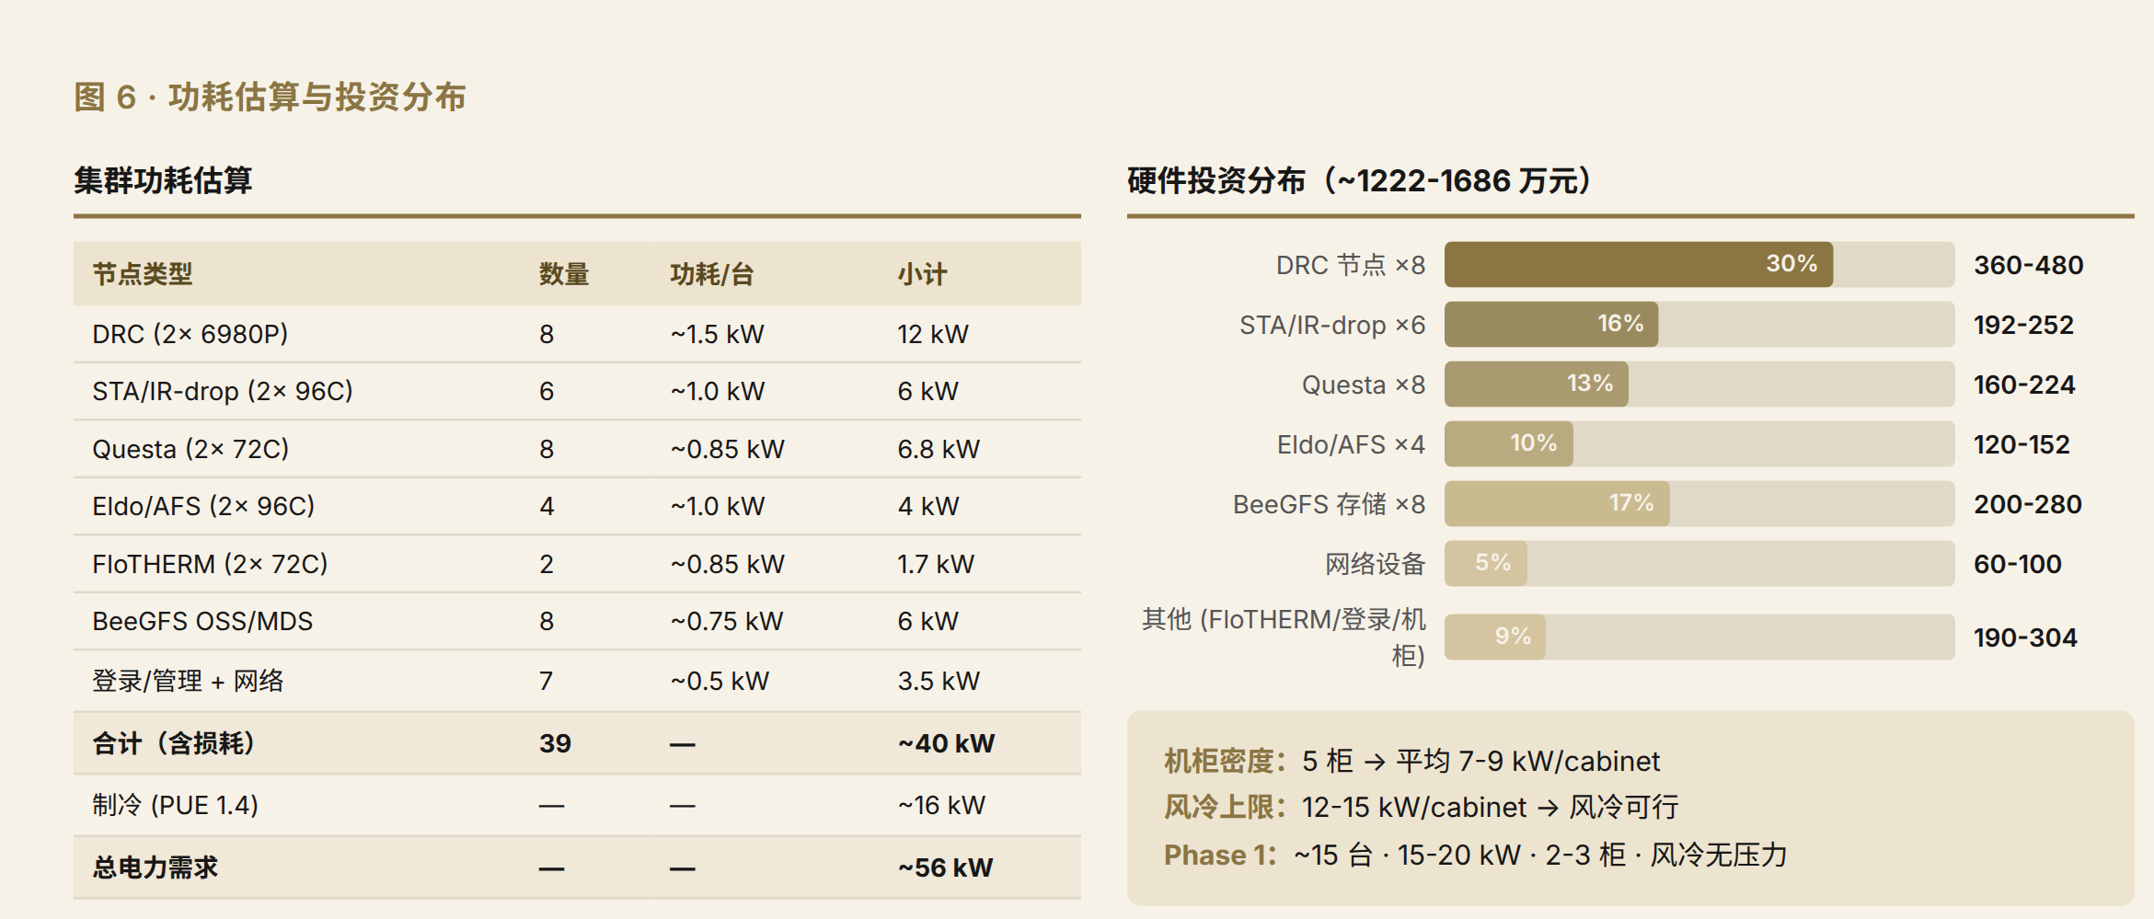
Task: Click the '网络设备' bar label
Action: point(1375,564)
